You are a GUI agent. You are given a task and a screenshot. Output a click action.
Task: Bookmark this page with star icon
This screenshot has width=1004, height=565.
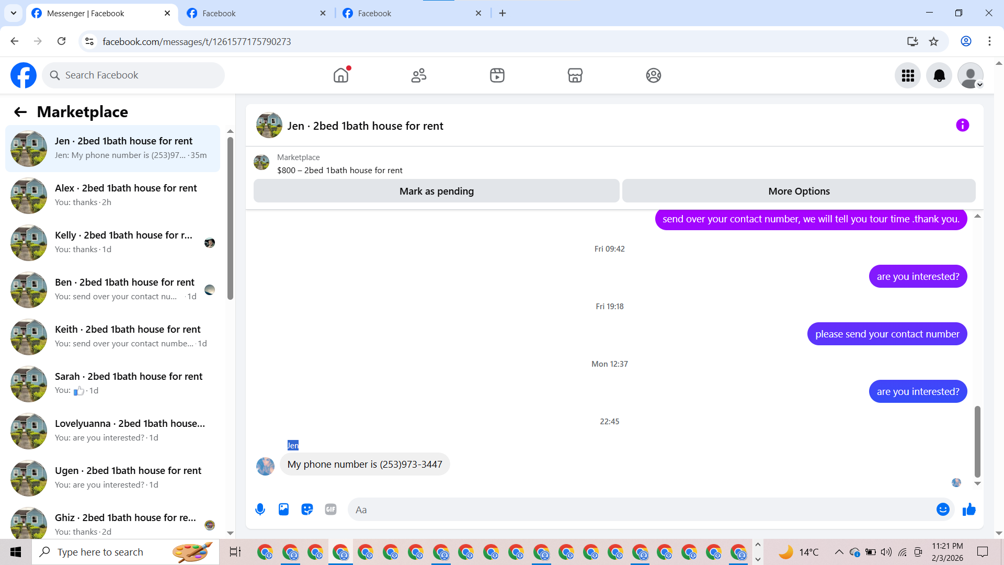pyautogui.click(x=933, y=41)
